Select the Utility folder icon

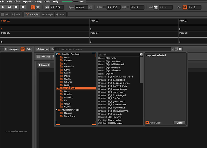[x=62, y=85]
